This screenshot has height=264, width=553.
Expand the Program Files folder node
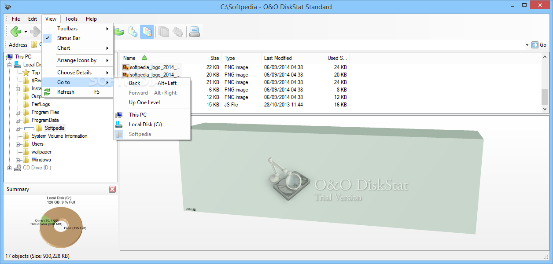18,112
